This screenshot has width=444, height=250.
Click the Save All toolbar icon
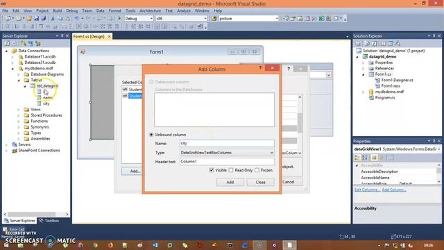tap(43, 19)
